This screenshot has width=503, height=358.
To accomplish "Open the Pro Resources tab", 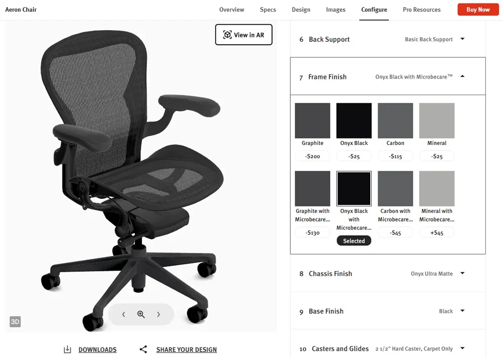I will tap(422, 10).
